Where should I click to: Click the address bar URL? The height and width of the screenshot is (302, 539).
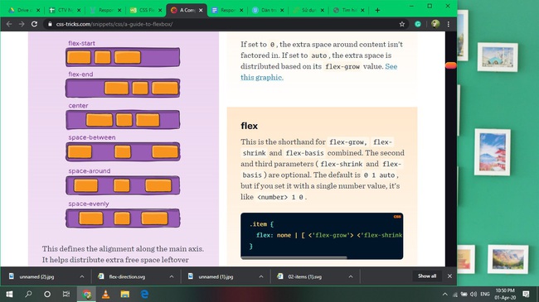point(114,24)
